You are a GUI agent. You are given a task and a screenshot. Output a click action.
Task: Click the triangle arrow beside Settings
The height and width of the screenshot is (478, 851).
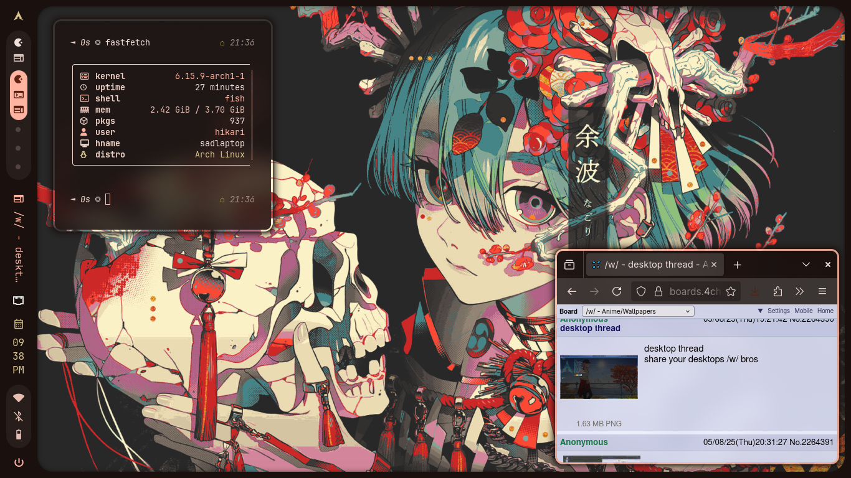point(760,311)
